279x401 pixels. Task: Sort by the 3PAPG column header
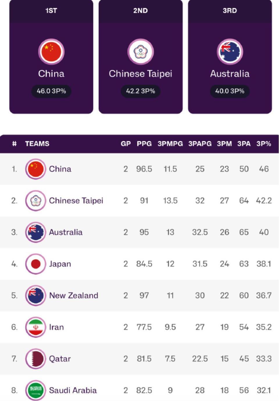(200, 144)
